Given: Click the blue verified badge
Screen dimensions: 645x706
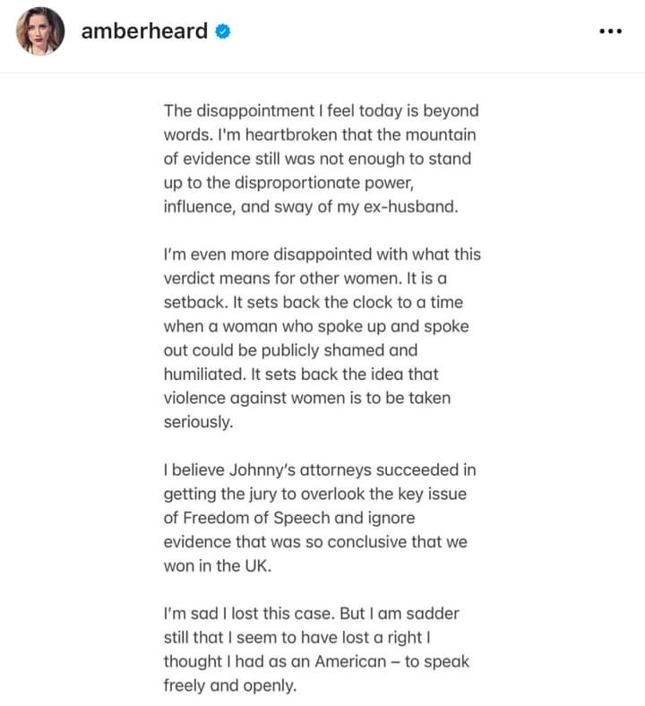Looking at the screenshot, I should (223, 31).
